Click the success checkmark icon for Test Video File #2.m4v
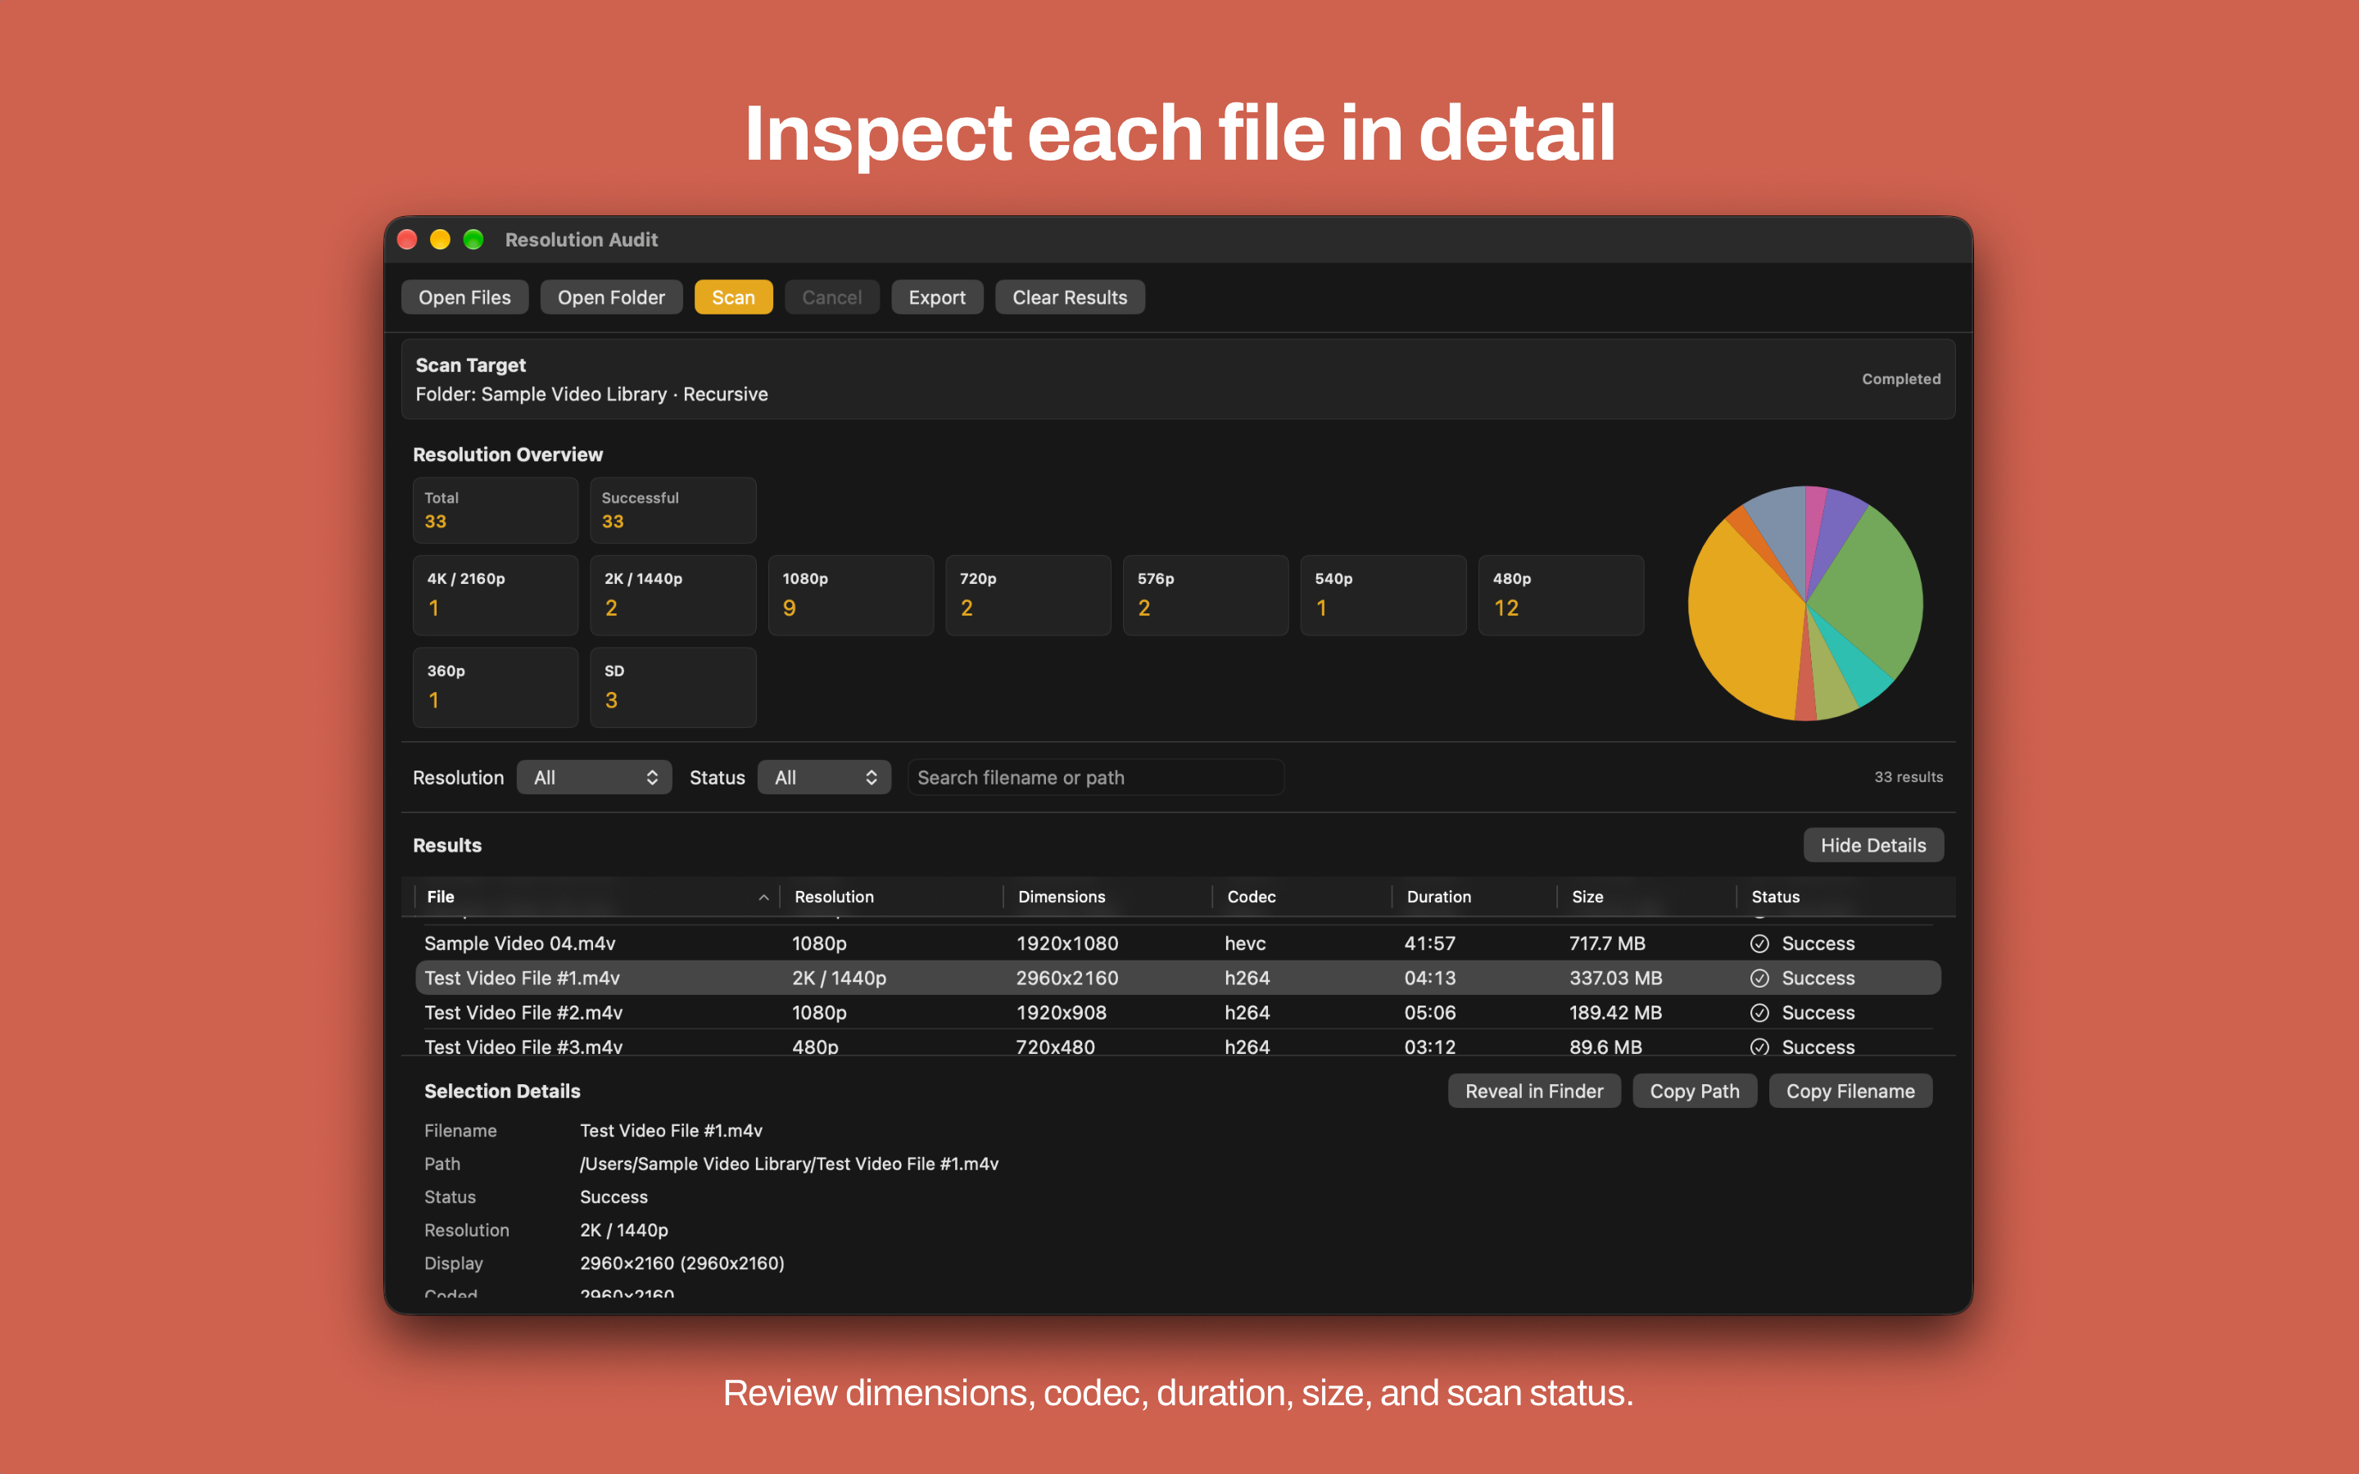2359x1474 pixels. (x=1759, y=1012)
